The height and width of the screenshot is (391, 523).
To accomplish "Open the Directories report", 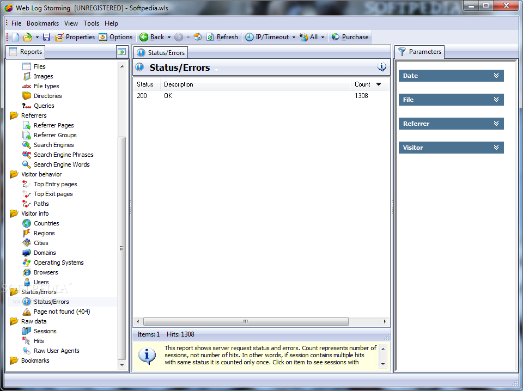I will [48, 96].
